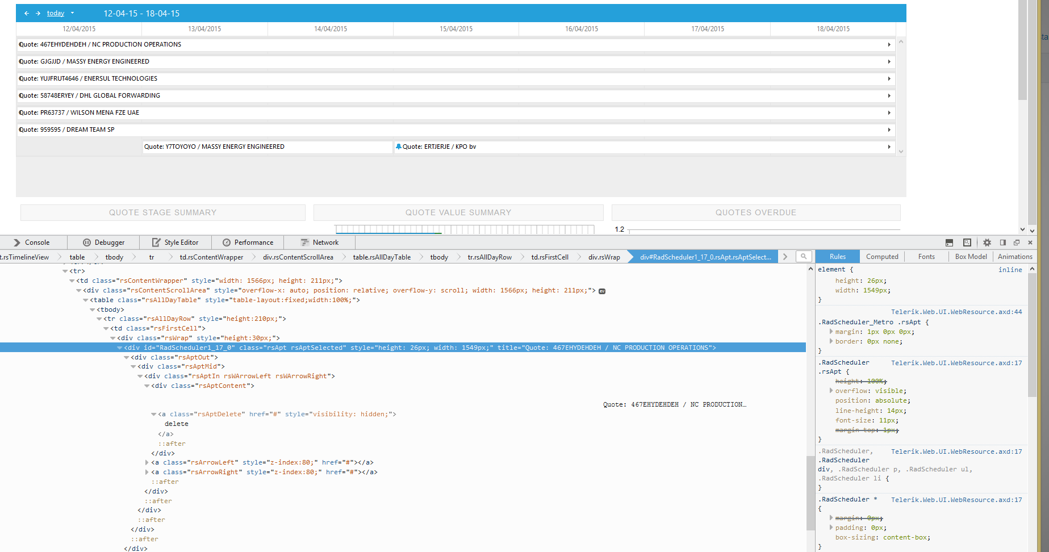Activate responsive design mode icon

tap(967, 242)
